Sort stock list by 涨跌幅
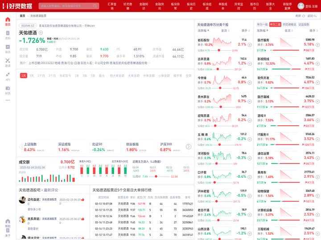This screenshot has width=321, height=240. (x=203, y=31)
